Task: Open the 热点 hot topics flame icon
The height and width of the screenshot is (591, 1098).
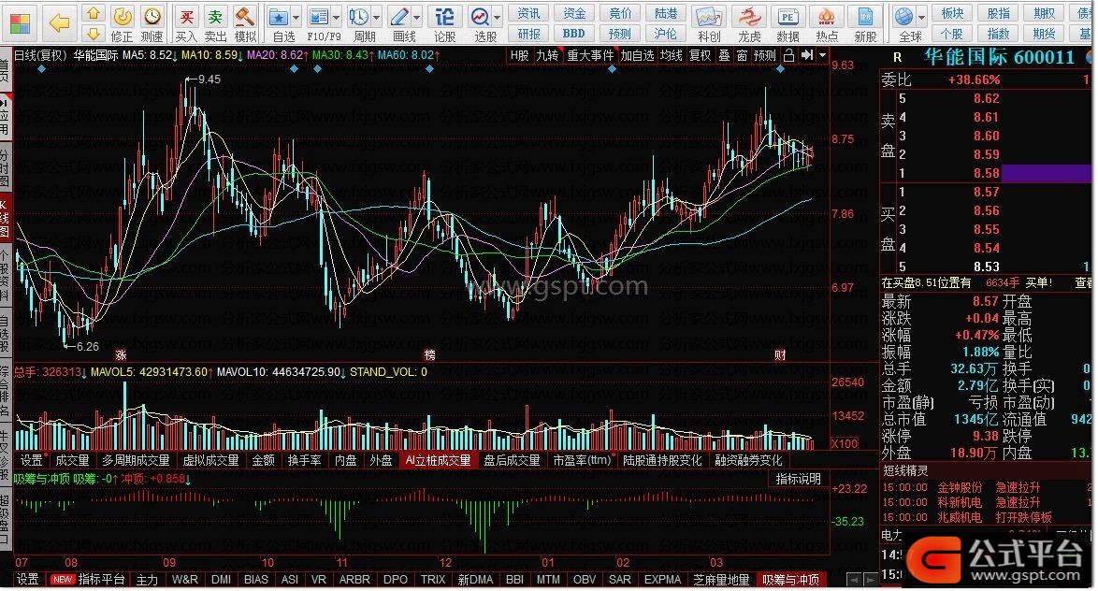Action: pos(827,23)
